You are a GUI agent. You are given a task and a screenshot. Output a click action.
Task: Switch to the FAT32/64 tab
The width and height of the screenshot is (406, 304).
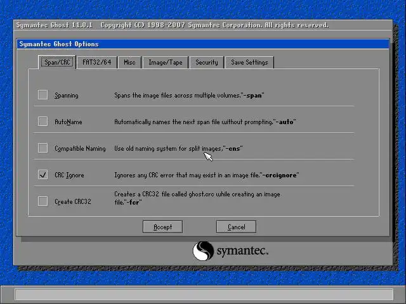[97, 62]
